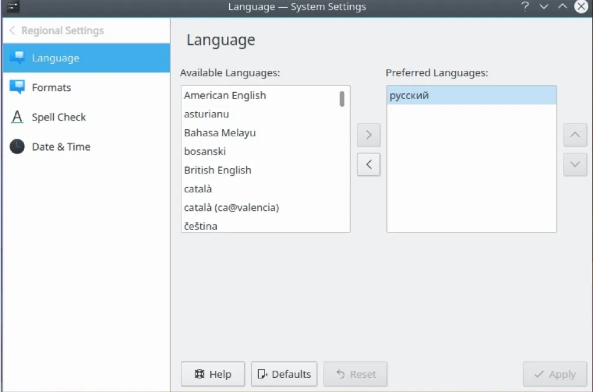This screenshot has height=392, width=593.
Task: Open the Spell Check settings page
Action: (x=87, y=117)
